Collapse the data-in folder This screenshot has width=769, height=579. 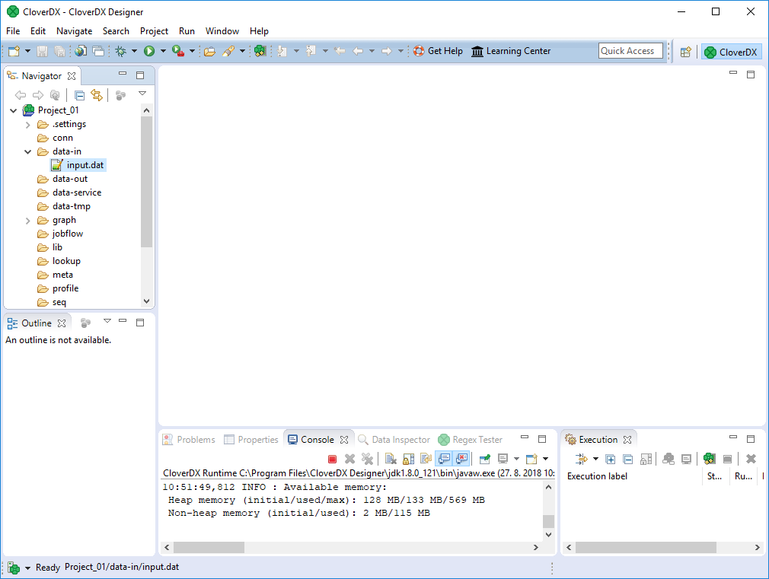tap(28, 152)
